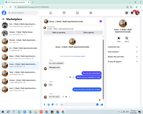Open the Chrome three-dot menu
The width and height of the screenshot is (143, 114).
(x=141, y=7)
